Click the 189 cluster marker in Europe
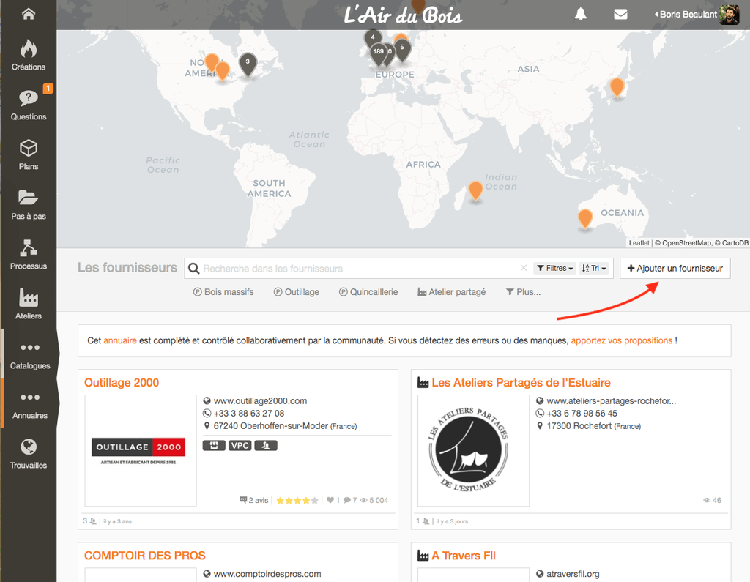The image size is (750, 582). pyautogui.click(x=379, y=53)
